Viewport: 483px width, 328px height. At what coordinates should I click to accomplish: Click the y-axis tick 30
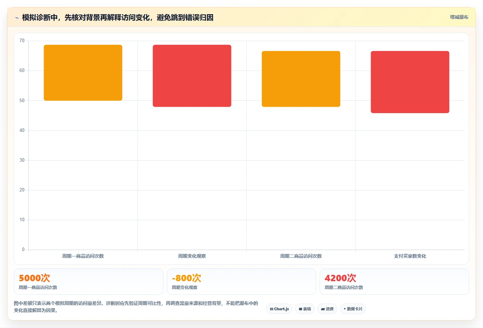(x=22, y=160)
